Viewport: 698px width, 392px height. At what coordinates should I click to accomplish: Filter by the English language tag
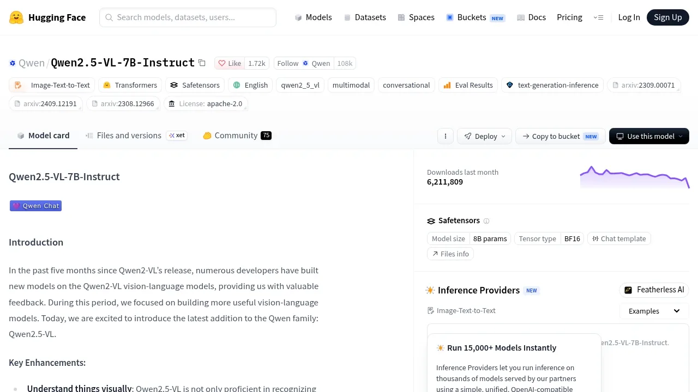tap(250, 85)
